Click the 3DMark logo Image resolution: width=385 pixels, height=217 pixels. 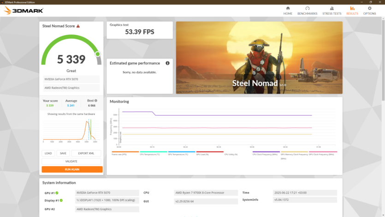(x=24, y=11)
